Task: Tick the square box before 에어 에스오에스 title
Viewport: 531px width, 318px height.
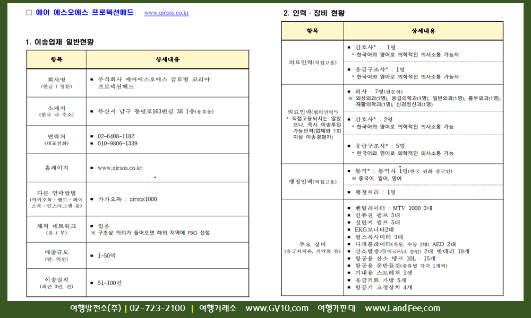Action: point(29,12)
